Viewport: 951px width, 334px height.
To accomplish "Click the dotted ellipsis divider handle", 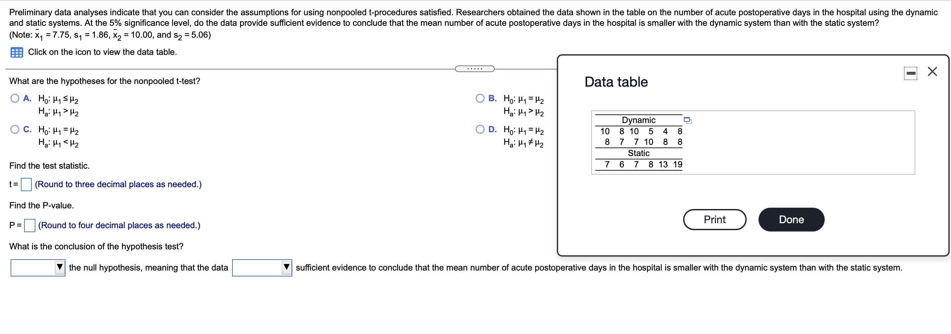I will (475, 69).
